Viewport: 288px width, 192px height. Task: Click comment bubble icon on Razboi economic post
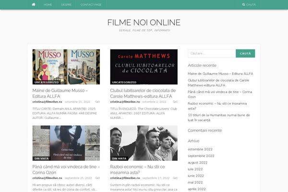(x=174, y=178)
